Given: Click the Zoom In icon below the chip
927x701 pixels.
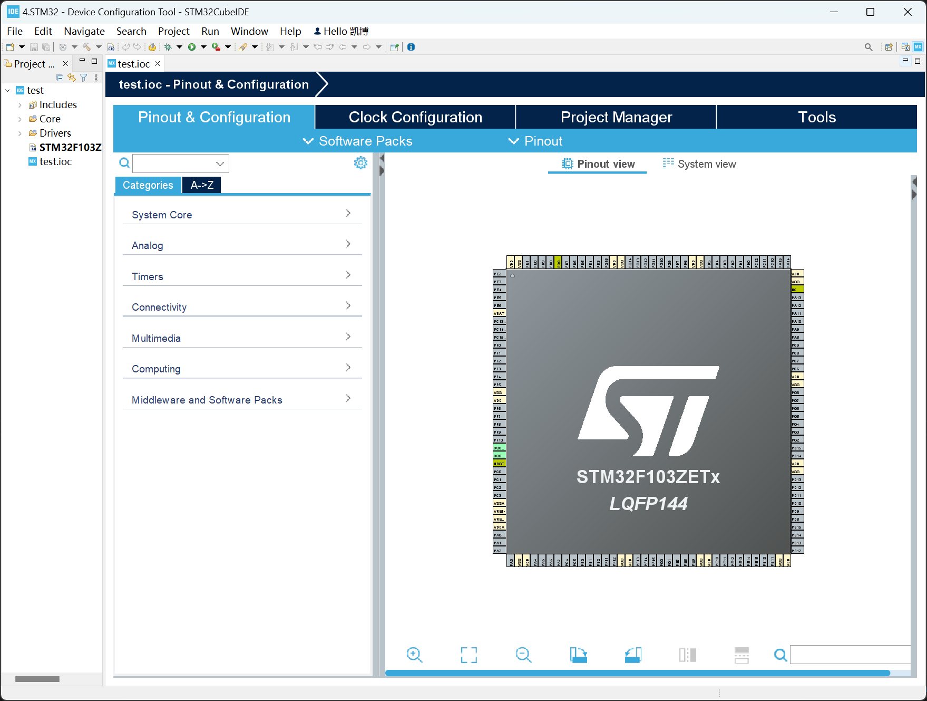Looking at the screenshot, I should (415, 655).
